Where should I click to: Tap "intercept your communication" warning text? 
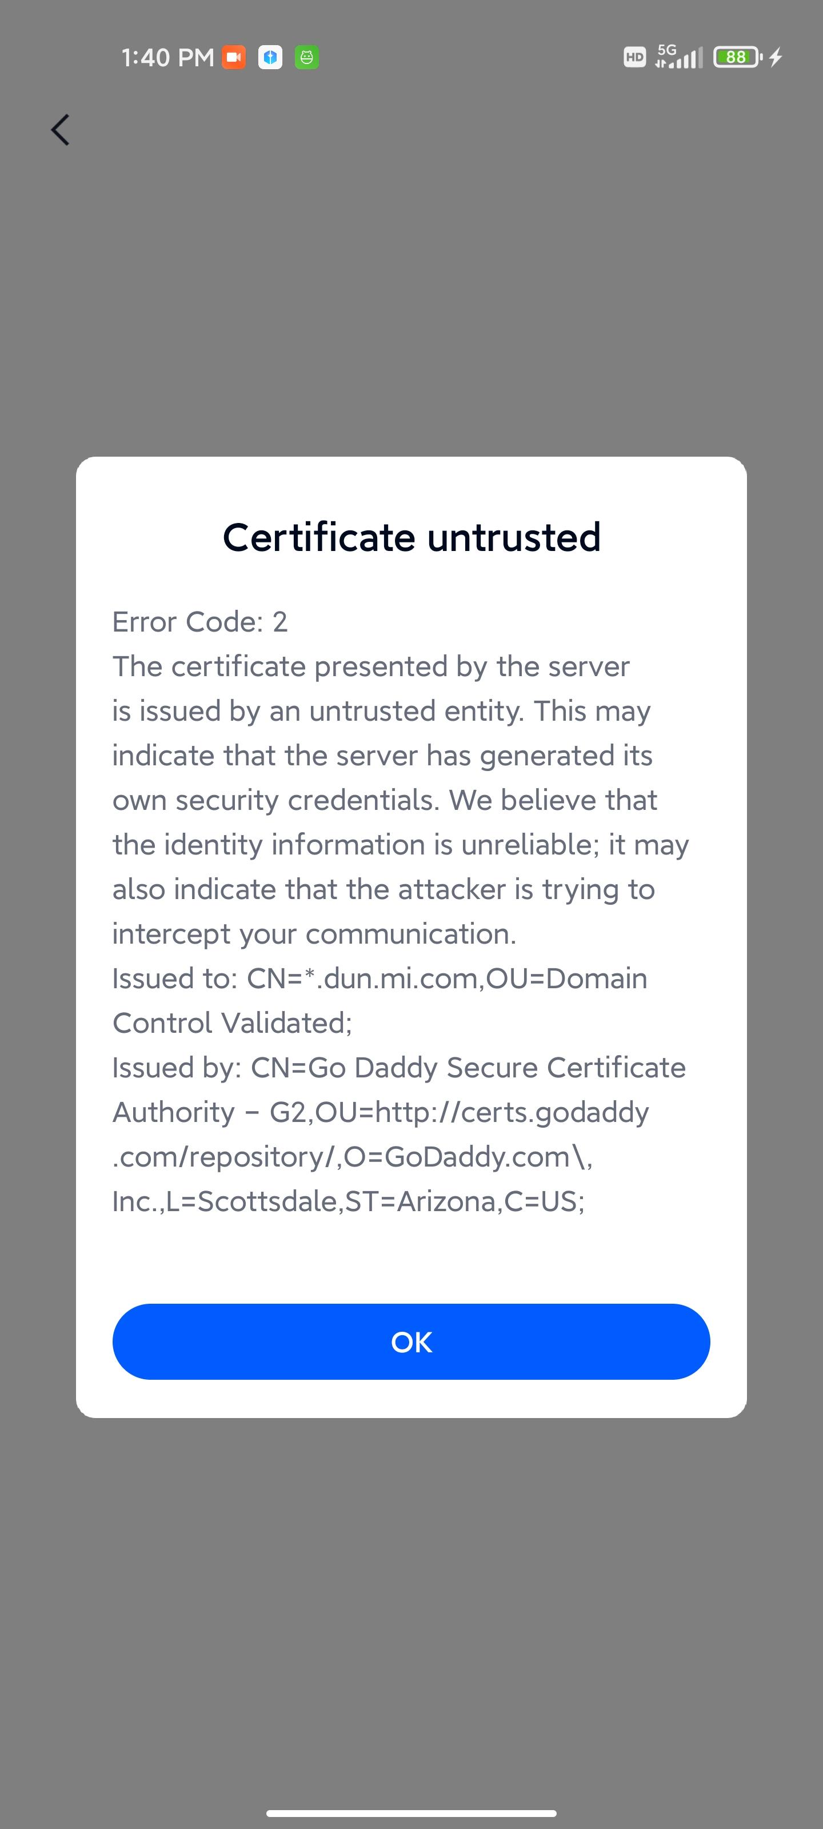(x=314, y=934)
